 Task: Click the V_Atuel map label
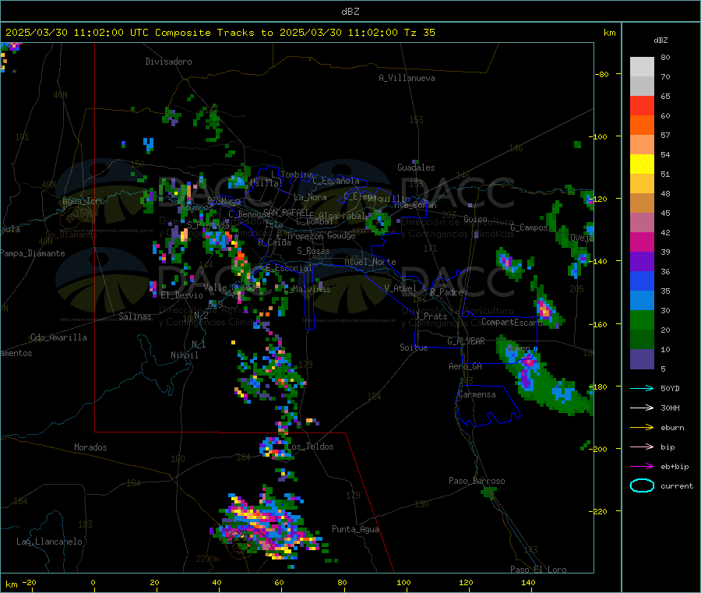(400, 288)
